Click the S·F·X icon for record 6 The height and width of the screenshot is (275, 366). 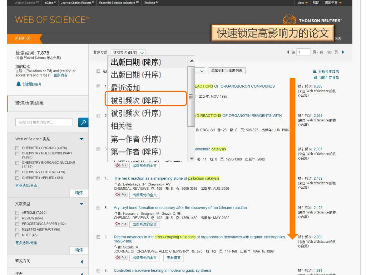point(121,257)
